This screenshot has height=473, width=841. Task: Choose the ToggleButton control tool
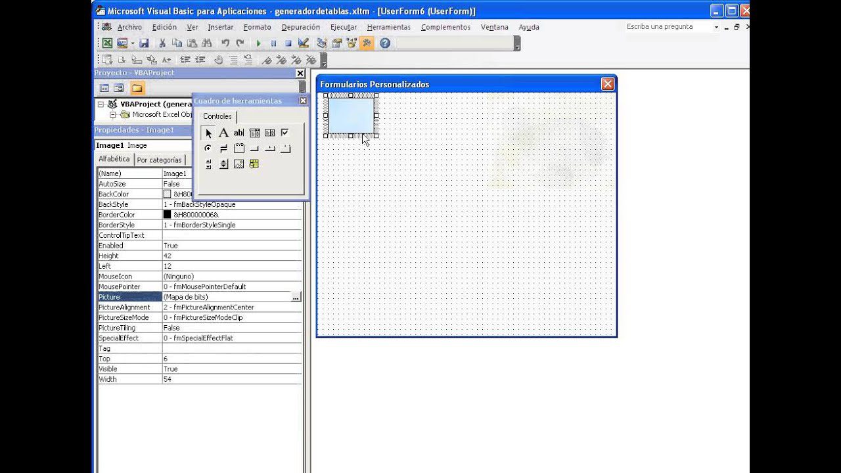pos(223,148)
